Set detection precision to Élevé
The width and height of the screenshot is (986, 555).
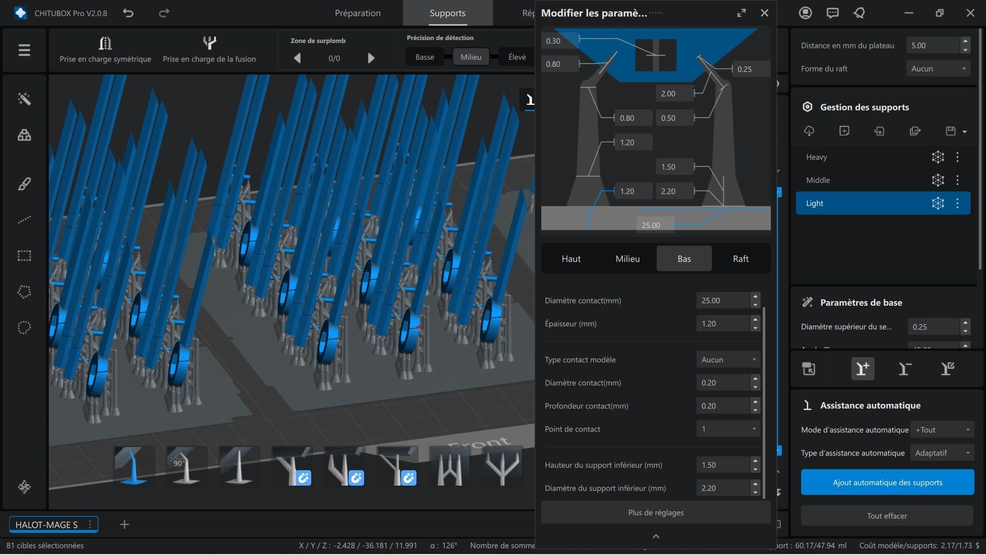click(517, 57)
